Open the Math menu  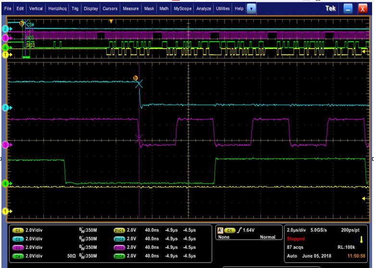click(164, 9)
